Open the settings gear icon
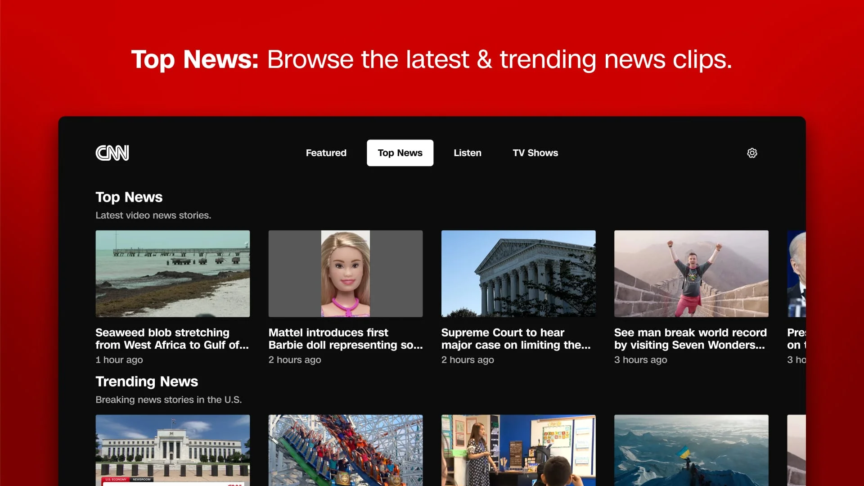 click(x=752, y=153)
